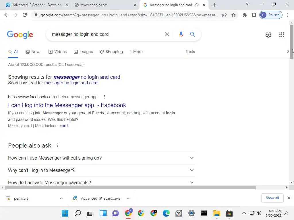Close the www.google.com tab

click(135, 5)
